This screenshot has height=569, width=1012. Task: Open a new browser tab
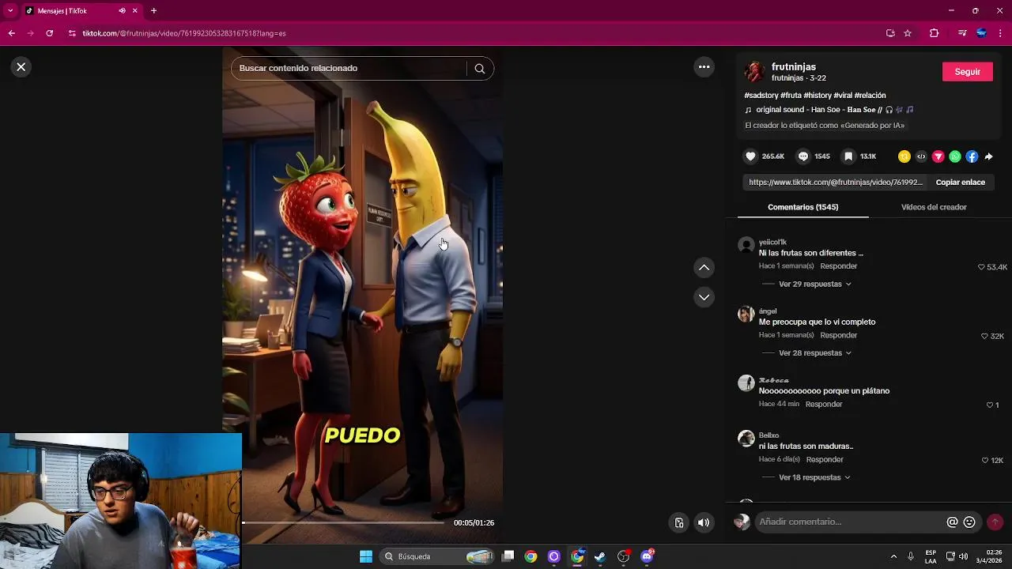[153, 11]
